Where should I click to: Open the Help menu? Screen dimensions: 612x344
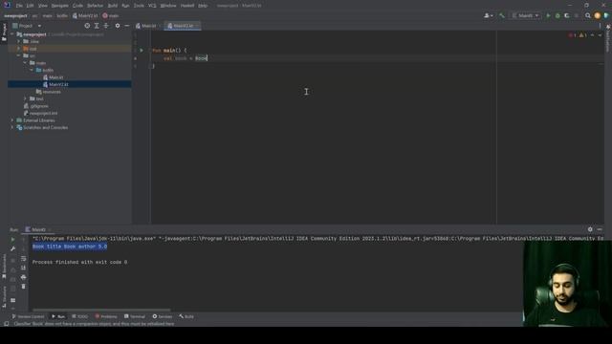[x=203, y=6]
